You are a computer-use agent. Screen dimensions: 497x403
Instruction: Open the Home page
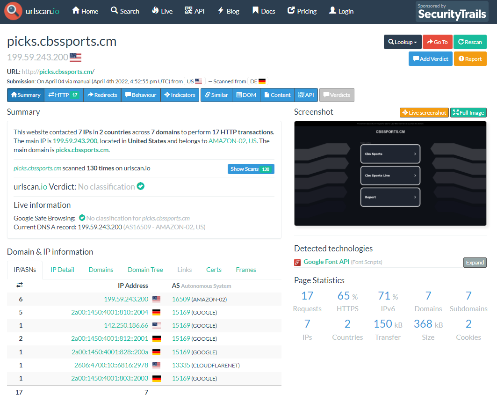[85, 11]
